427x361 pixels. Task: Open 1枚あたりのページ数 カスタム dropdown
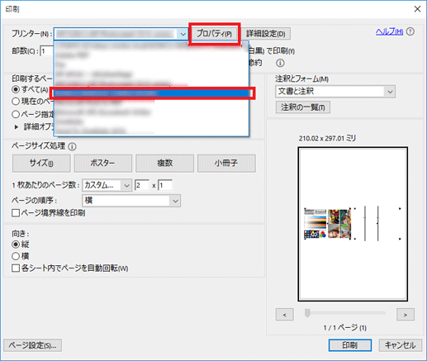click(107, 185)
